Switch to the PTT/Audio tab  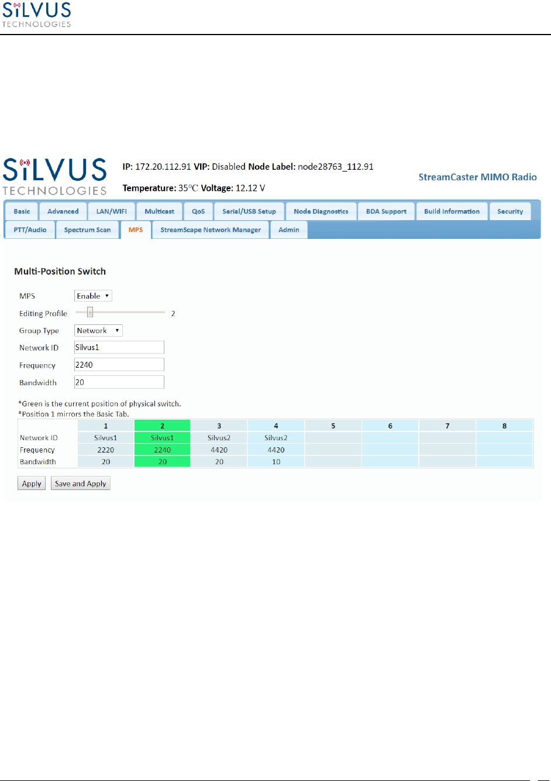point(30,229)
